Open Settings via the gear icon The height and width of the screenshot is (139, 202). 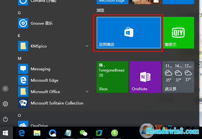5,104
